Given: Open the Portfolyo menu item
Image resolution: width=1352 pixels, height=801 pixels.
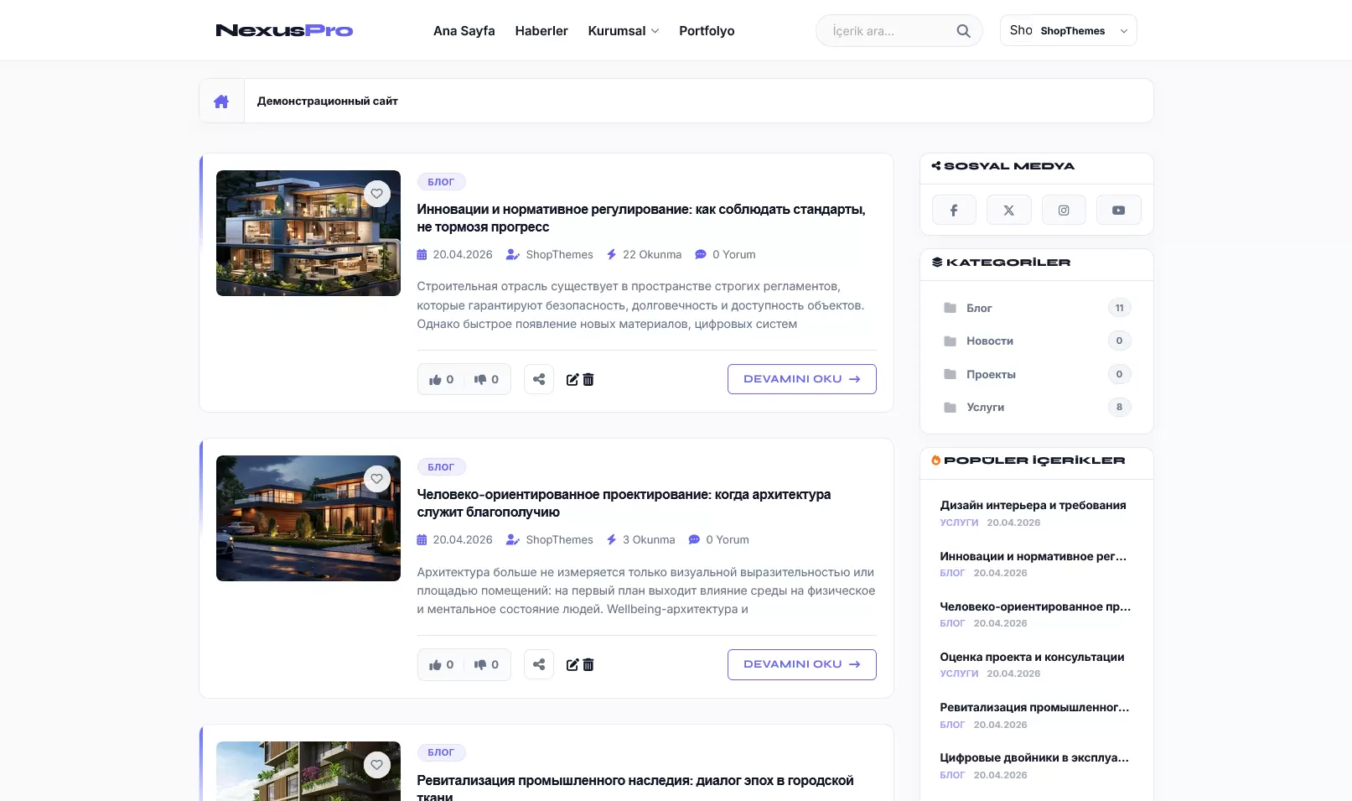Looking at the screenshot, I should 706,31.
